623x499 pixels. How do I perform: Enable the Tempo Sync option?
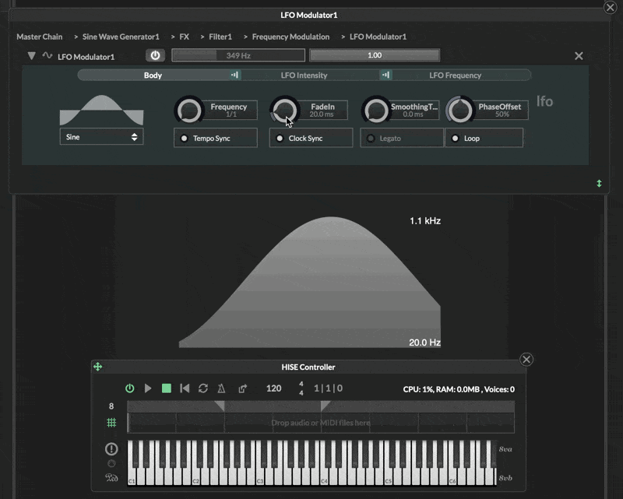pyautogui.click(x=215, y=139)
